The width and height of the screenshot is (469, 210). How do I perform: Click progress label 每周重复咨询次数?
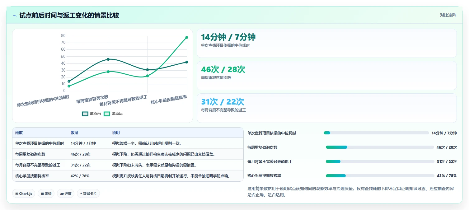(x=262, y=147)
